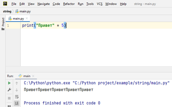Click the main.py breadcrumb in navigation bar
Viewport: 172px width, 107px height.
pos(23,11)
